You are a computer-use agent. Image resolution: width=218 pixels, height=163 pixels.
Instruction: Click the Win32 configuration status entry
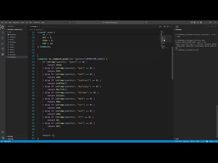pyautogui.click(x=212, y=141)
